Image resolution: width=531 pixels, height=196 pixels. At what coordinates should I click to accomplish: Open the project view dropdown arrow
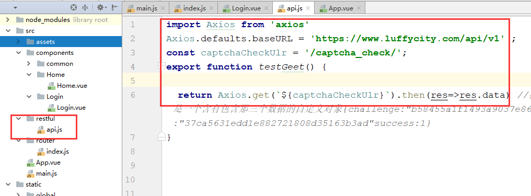(15, 7)
